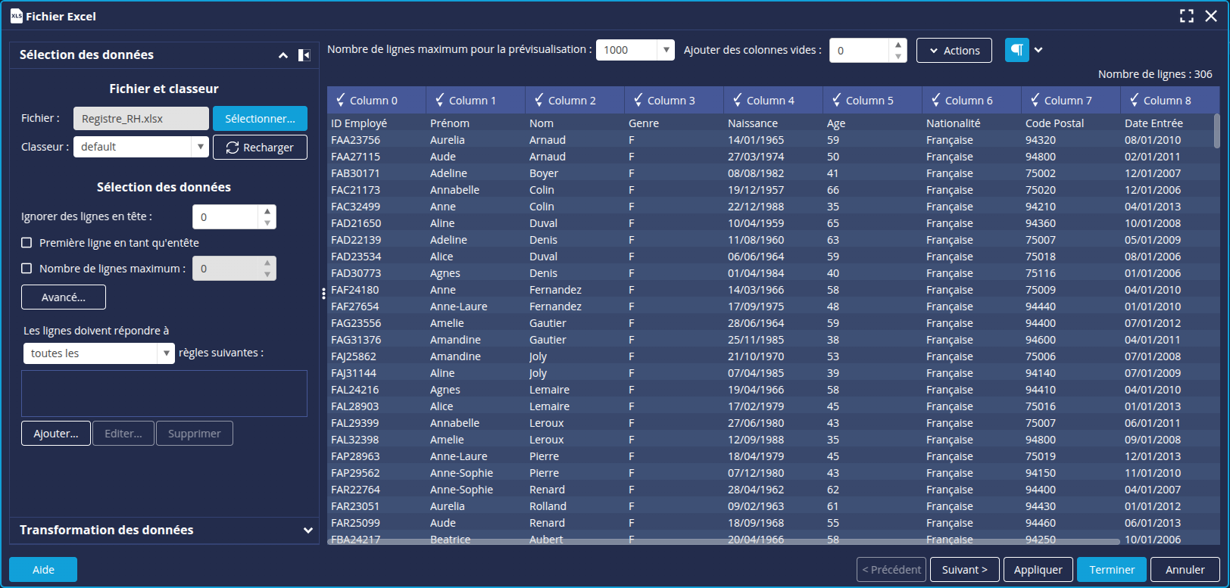Expand the Transformation des données section

(x=307, y=530)
